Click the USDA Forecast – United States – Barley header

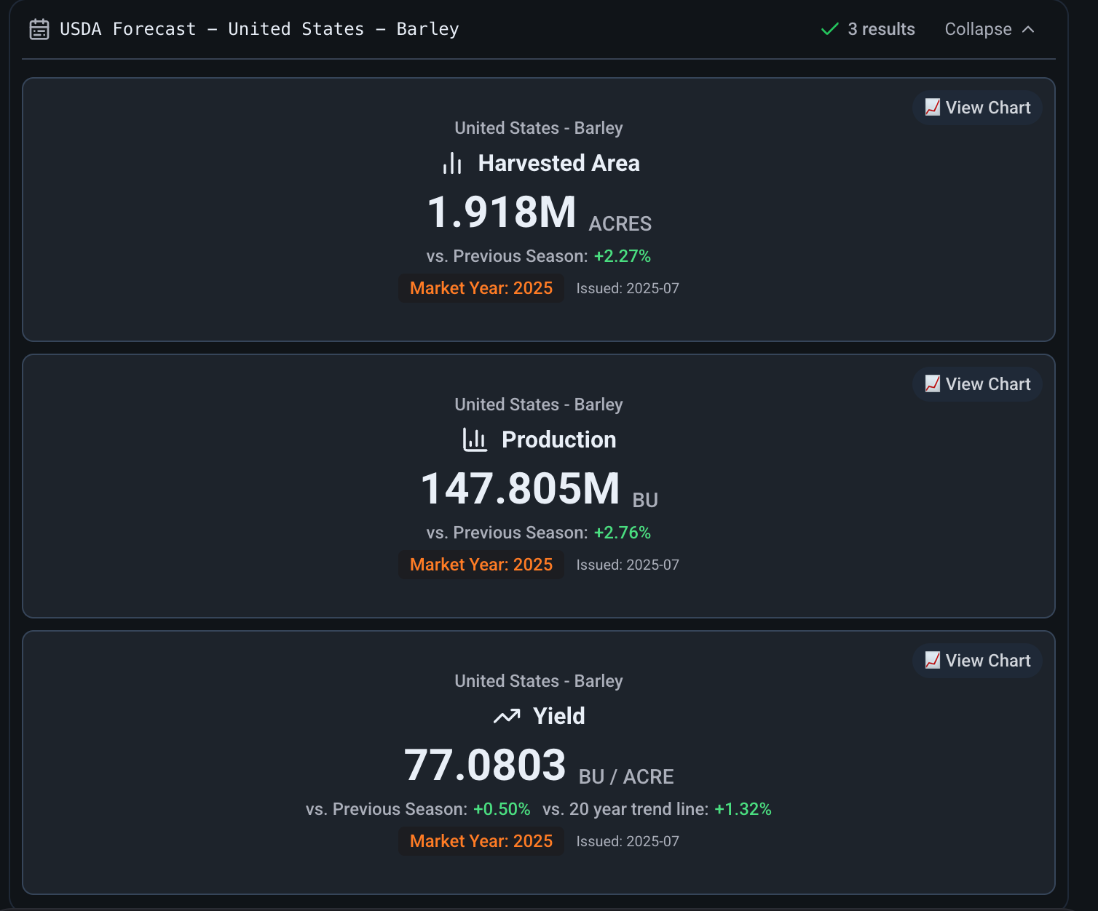(259, 29)
